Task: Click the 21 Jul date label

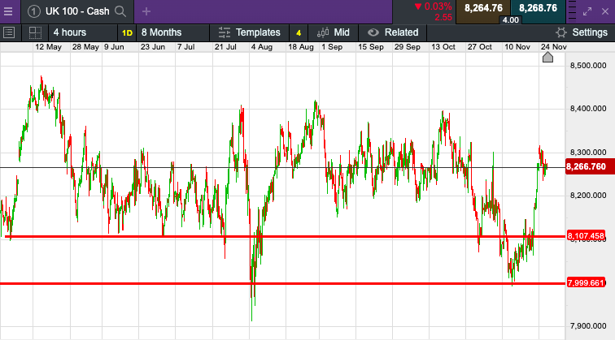Action: [225, 47]
